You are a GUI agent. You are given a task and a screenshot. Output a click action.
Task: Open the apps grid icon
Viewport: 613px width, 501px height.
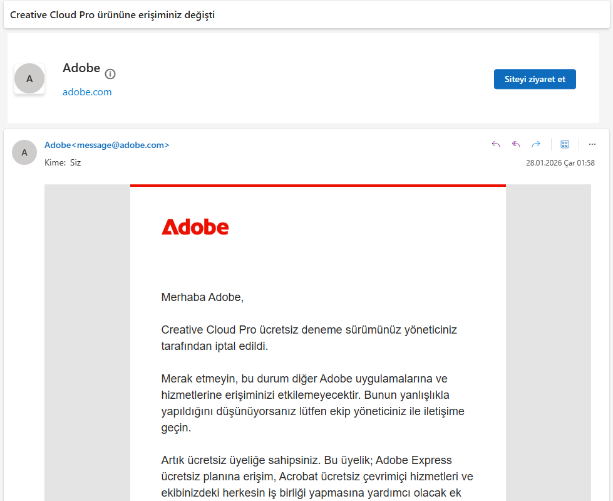tap(565, 144)
